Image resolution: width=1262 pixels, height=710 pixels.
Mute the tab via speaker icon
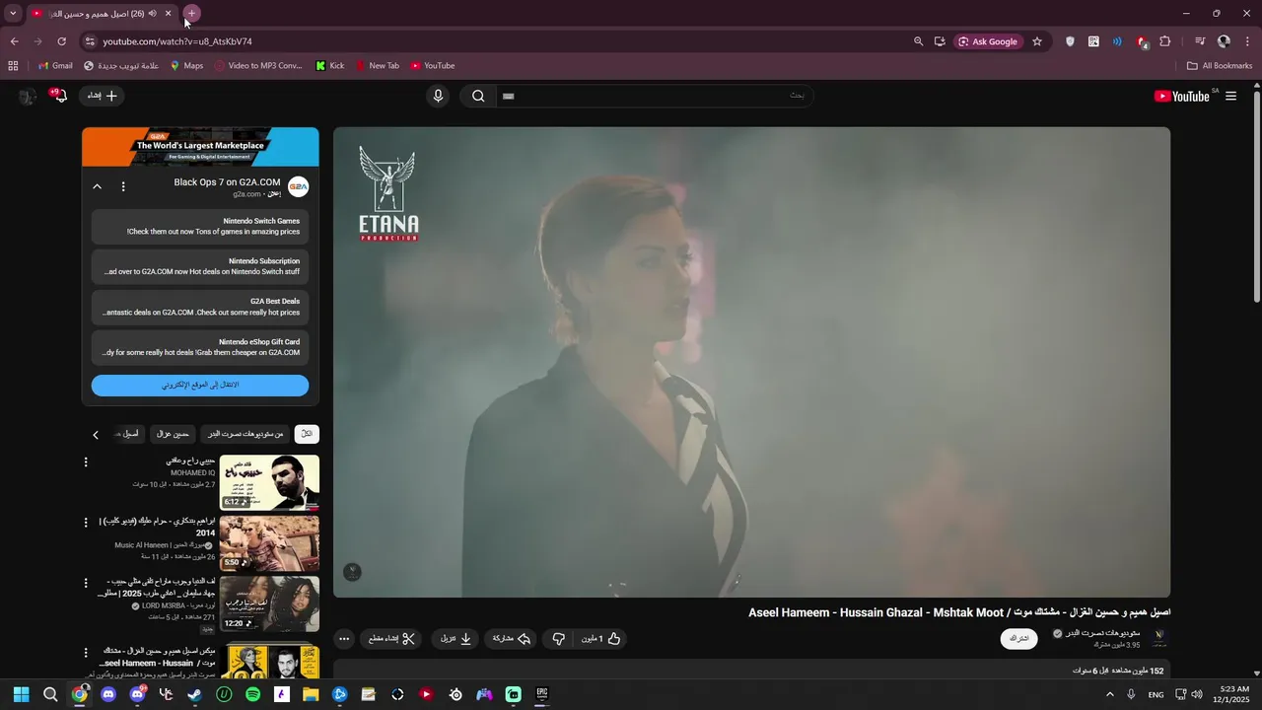153,13
